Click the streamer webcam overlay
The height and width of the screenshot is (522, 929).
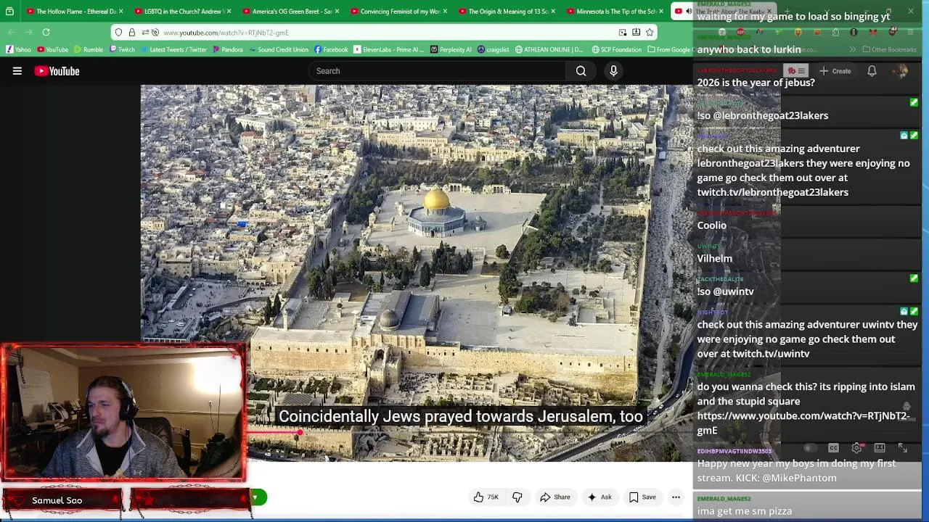(x=123, y=412)
